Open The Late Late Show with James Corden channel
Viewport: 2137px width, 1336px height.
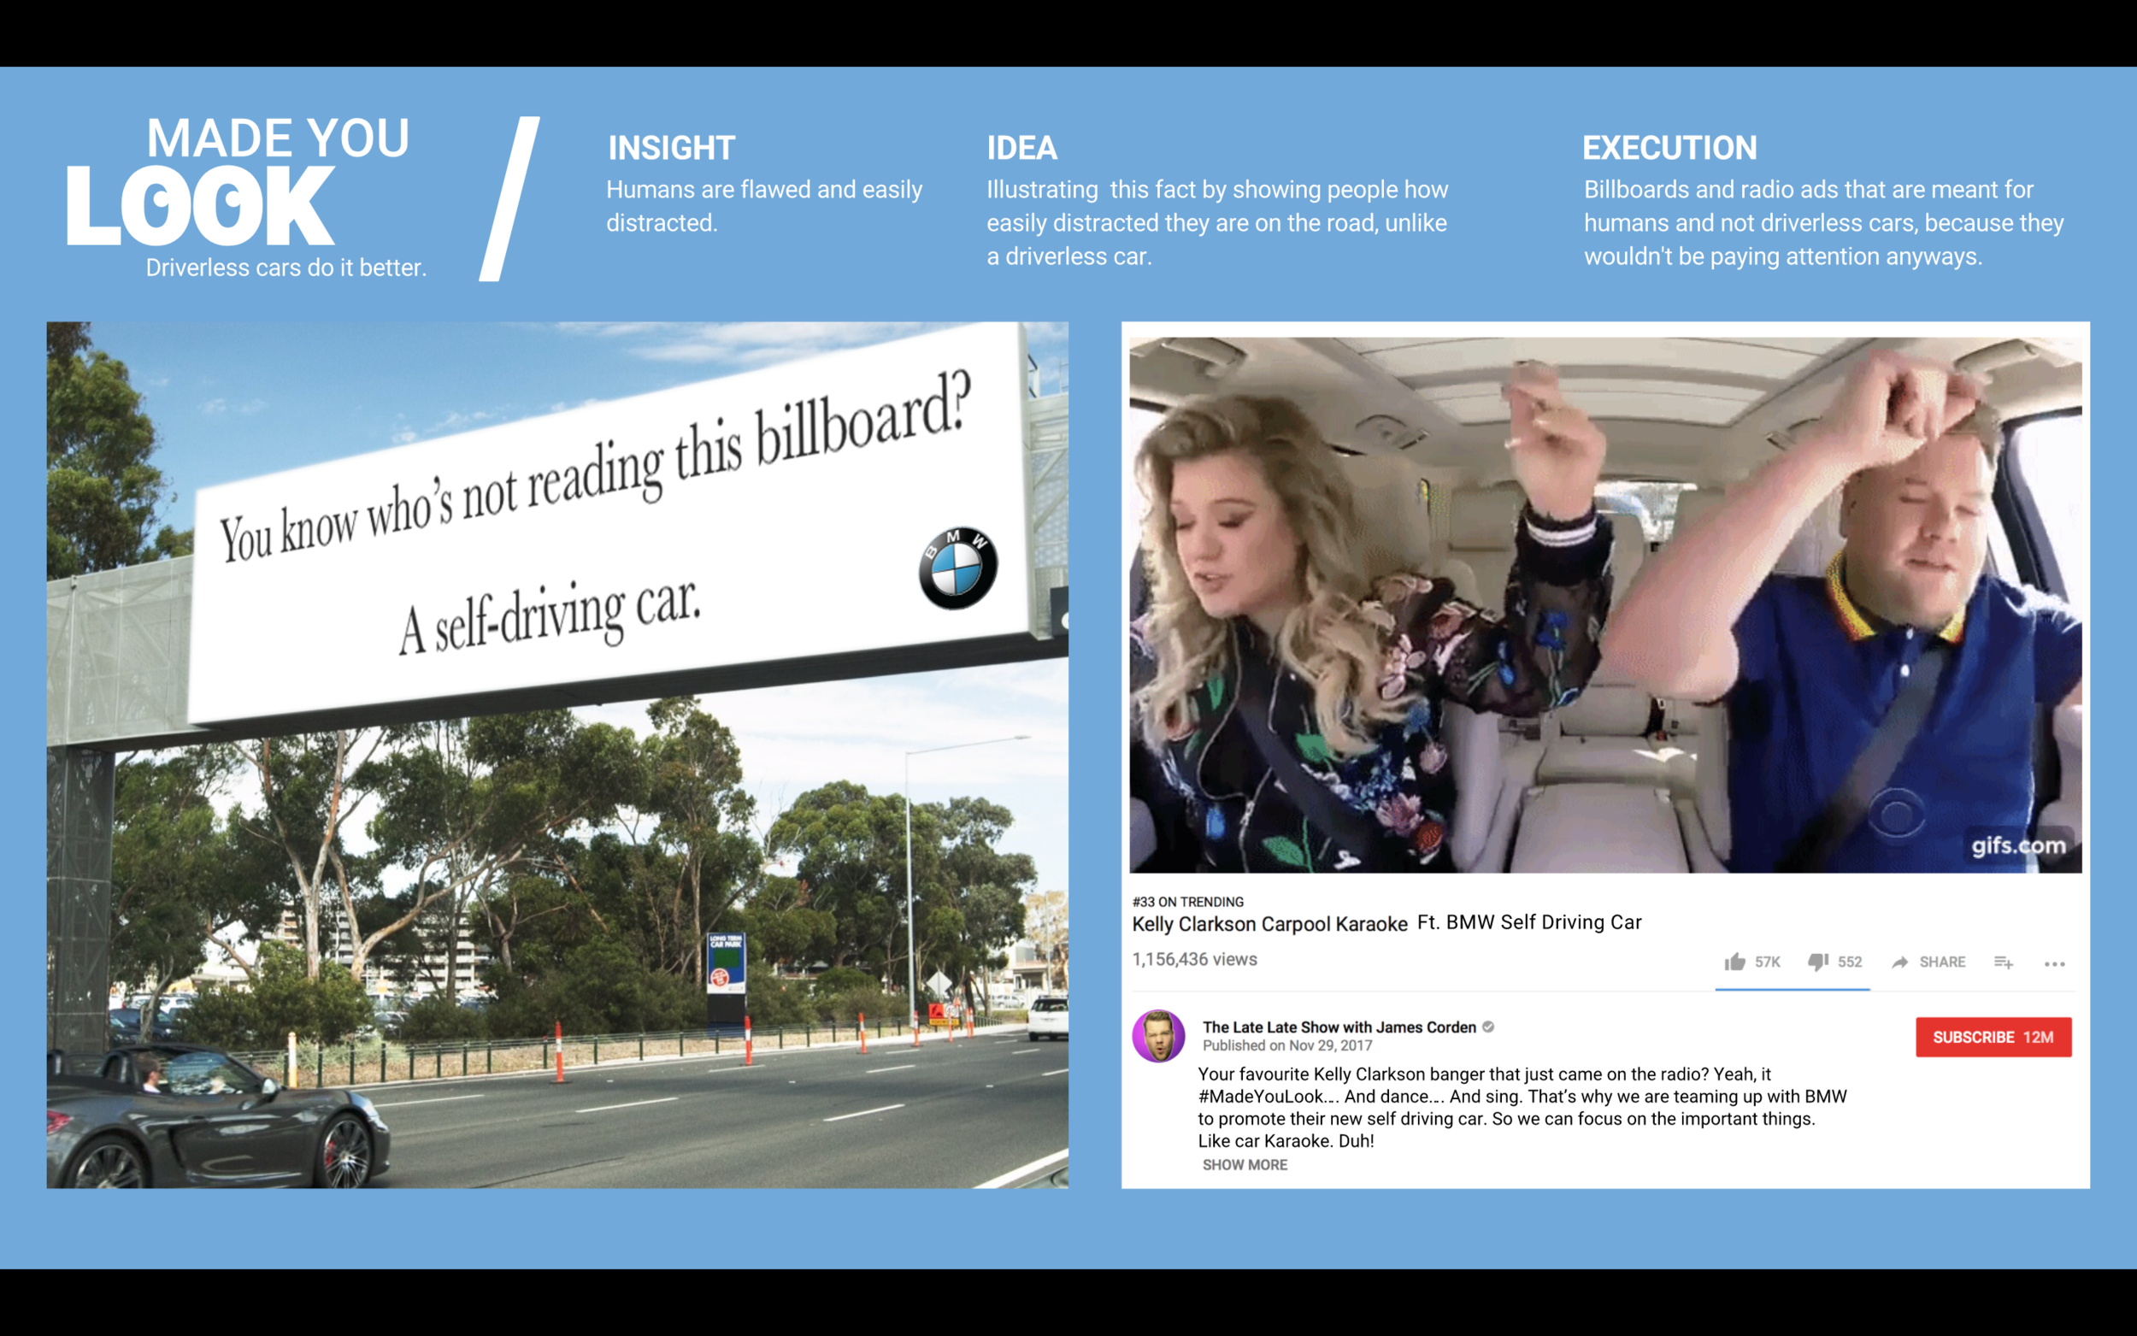tap(1339, 1027)
